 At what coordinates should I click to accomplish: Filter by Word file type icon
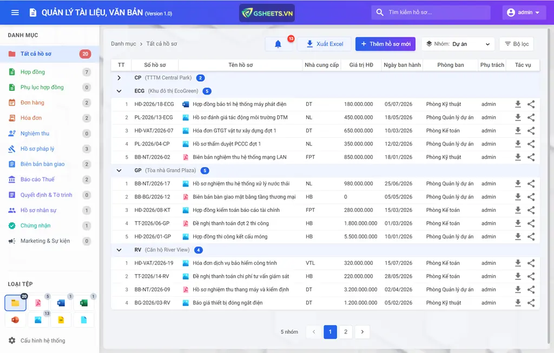pos(61,303)
